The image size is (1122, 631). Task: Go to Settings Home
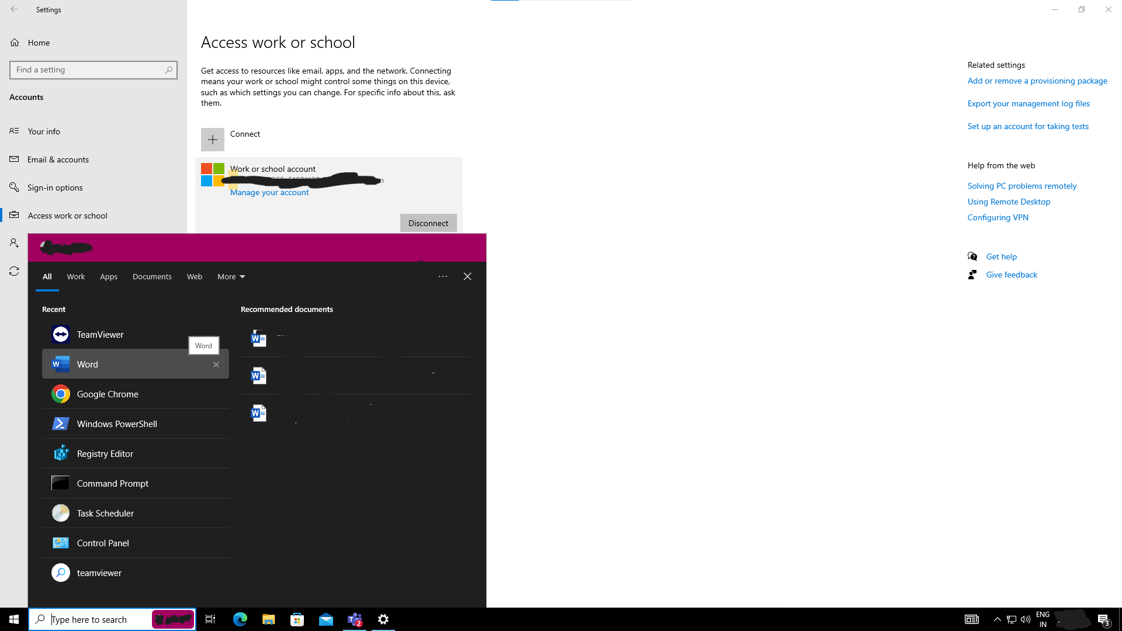click(93, 43)
